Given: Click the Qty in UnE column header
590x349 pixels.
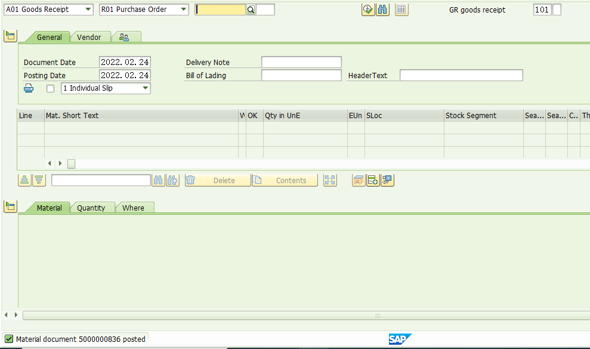Looking at the screenshot, I should click(305, 116).
